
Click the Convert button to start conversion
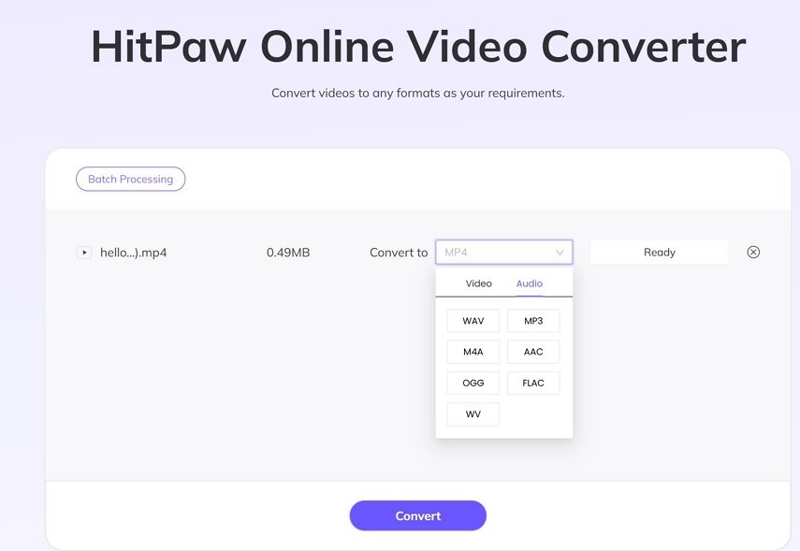tap(418, 515)
